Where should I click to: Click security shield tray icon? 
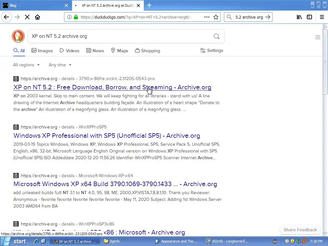(x=292, y=241)
